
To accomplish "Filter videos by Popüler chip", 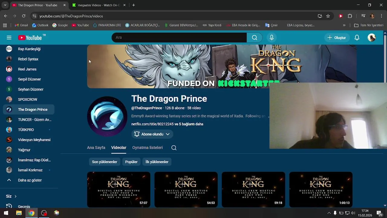I will tap(131, 162).
